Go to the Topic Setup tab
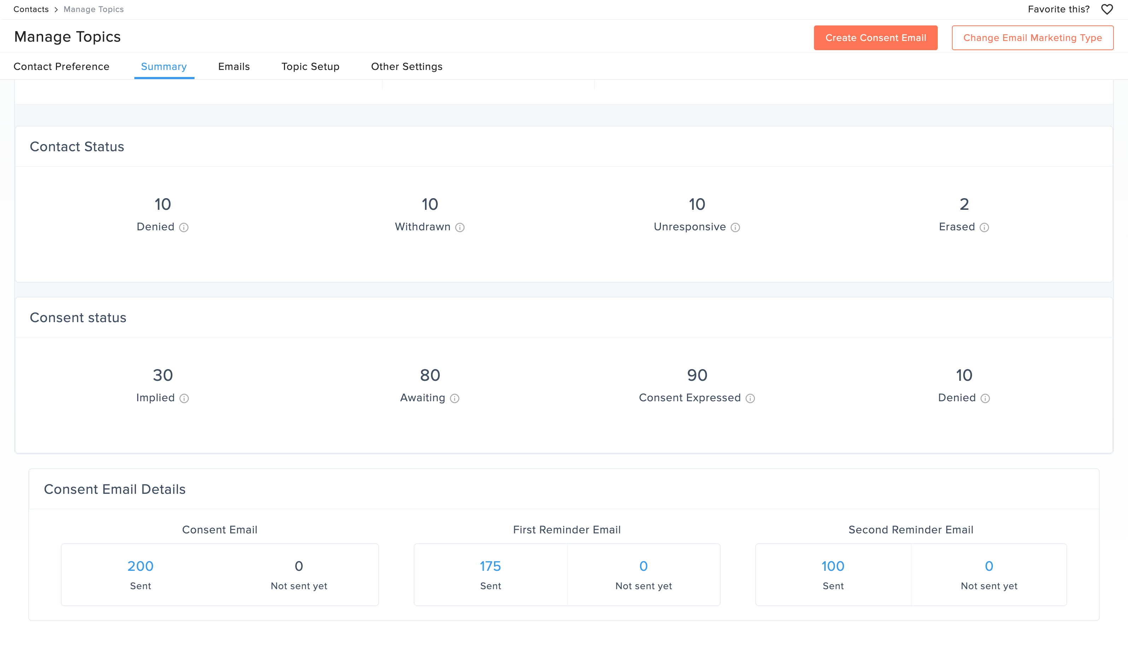This screenshot has width=1128, height=657. pos(310,67)
